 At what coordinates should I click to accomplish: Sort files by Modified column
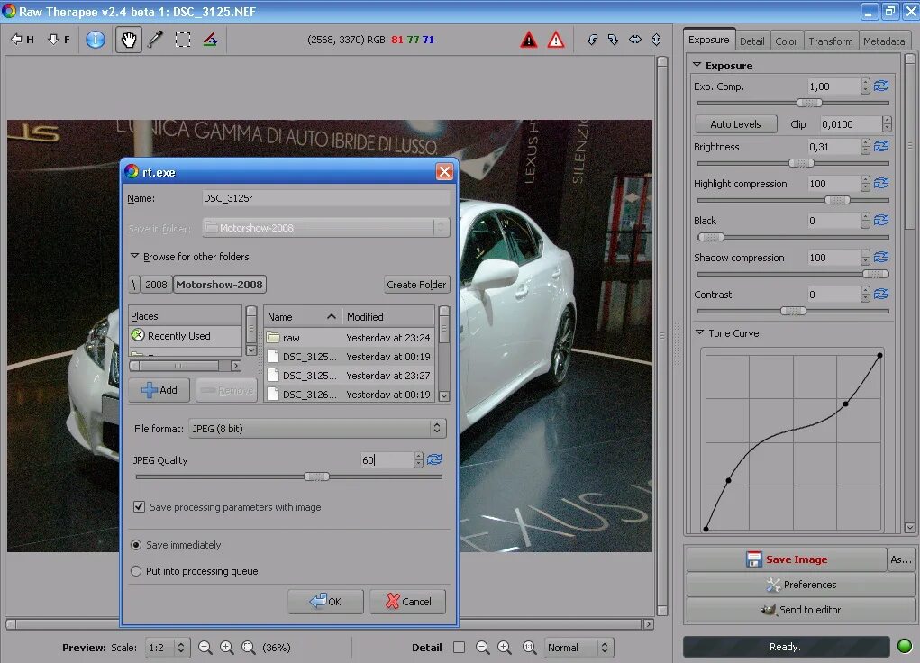(x=388, y=317)
